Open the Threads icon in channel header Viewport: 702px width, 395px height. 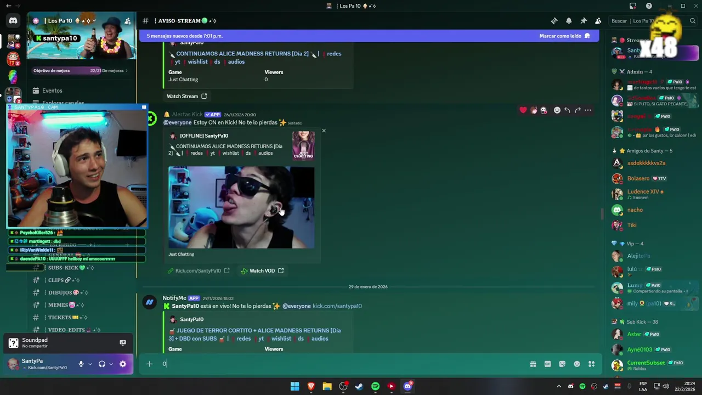pyautogui.click(x=554, y=21)
